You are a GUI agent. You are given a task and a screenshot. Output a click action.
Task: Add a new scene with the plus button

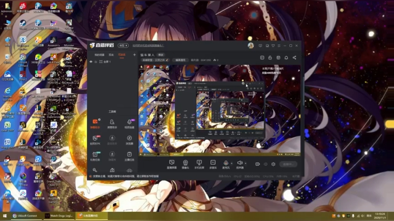coord(135,55)
